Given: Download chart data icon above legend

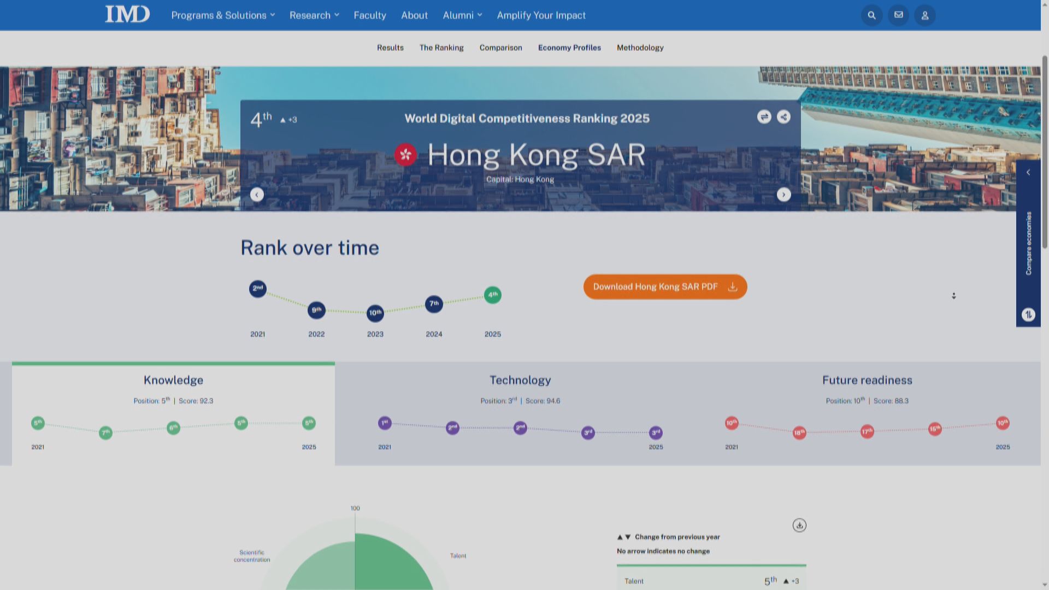Looking at the screenshot, I should pos(799,526).
